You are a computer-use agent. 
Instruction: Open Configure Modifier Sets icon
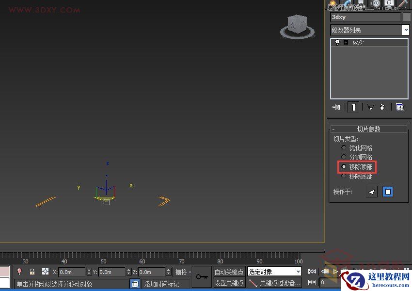tap(399, 107)
